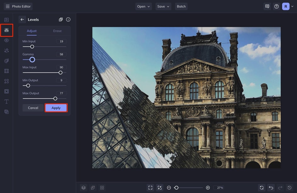Undo the last action

click(271, 188)
